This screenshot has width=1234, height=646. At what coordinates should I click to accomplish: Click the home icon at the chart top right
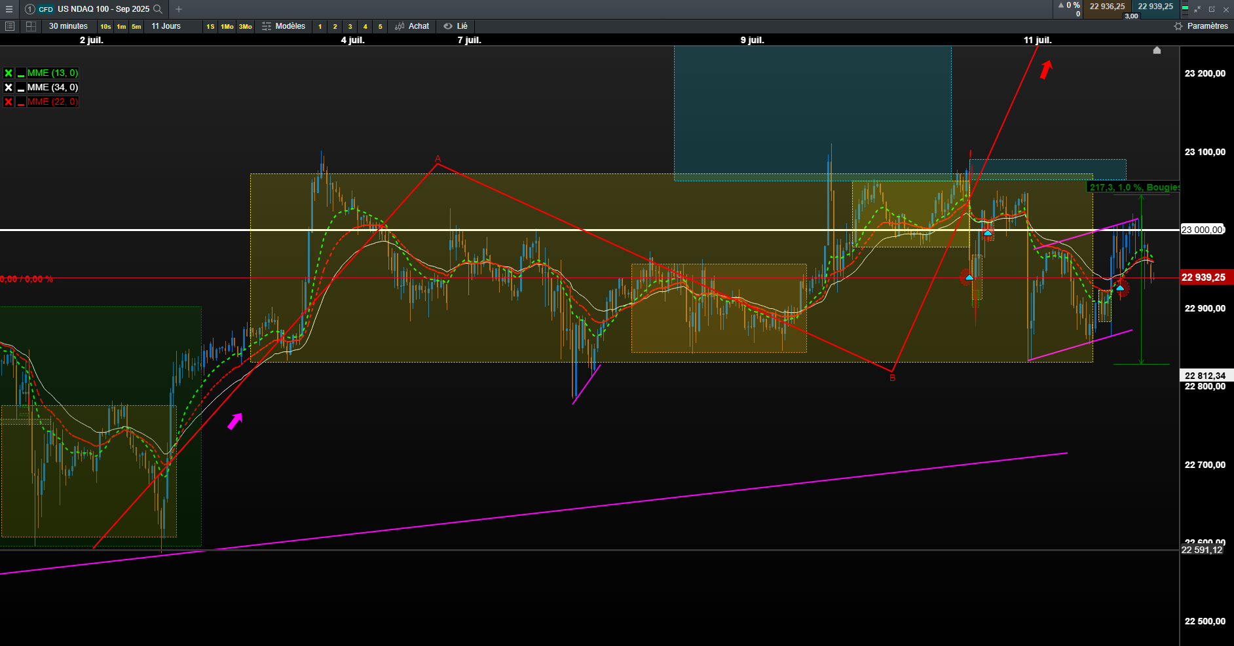pos(1157,50)
